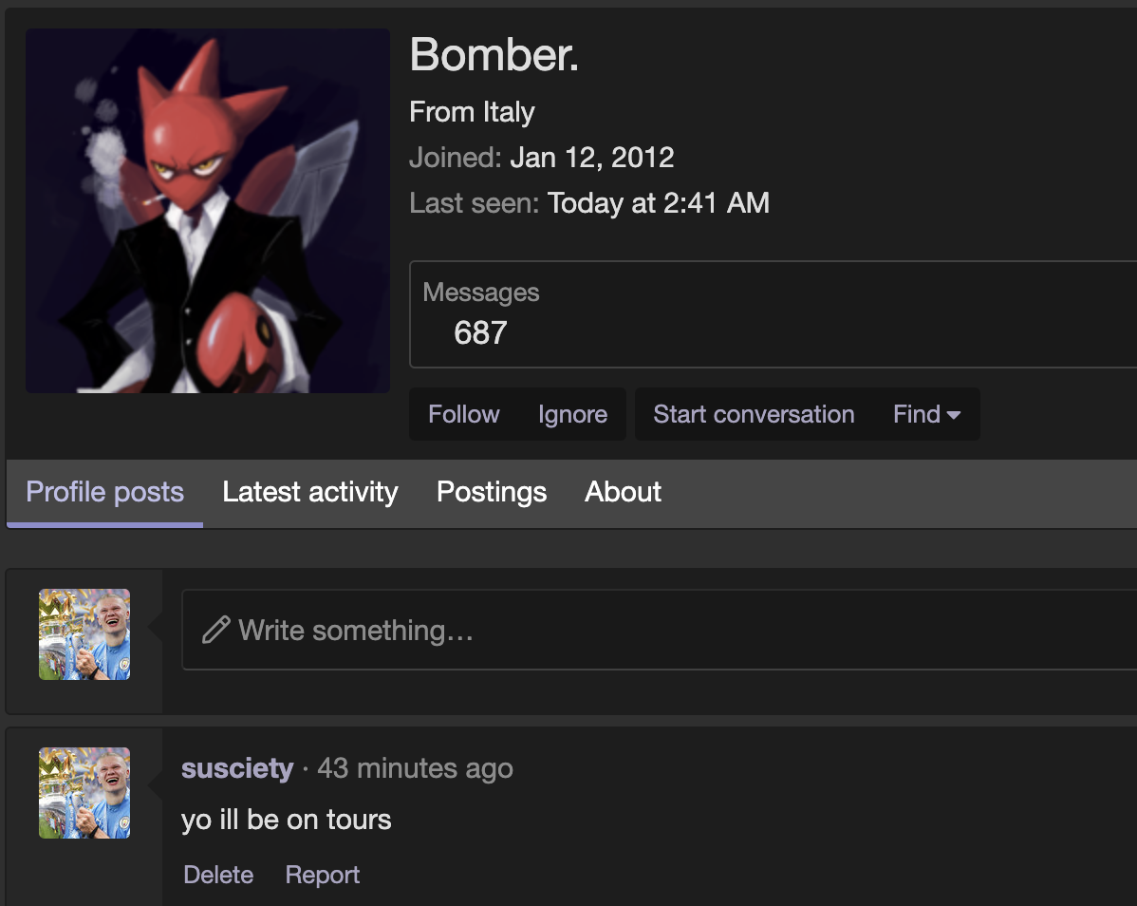The height and width of the screenshot is (906, 1137).
Task: Open suscieity's avatar next to the post
Action: 84,793
